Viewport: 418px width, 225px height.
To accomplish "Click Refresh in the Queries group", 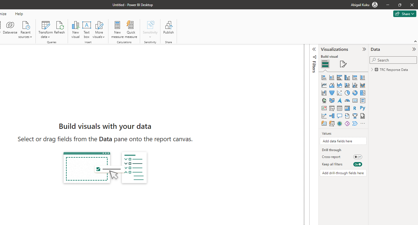I will coord(59,28).
